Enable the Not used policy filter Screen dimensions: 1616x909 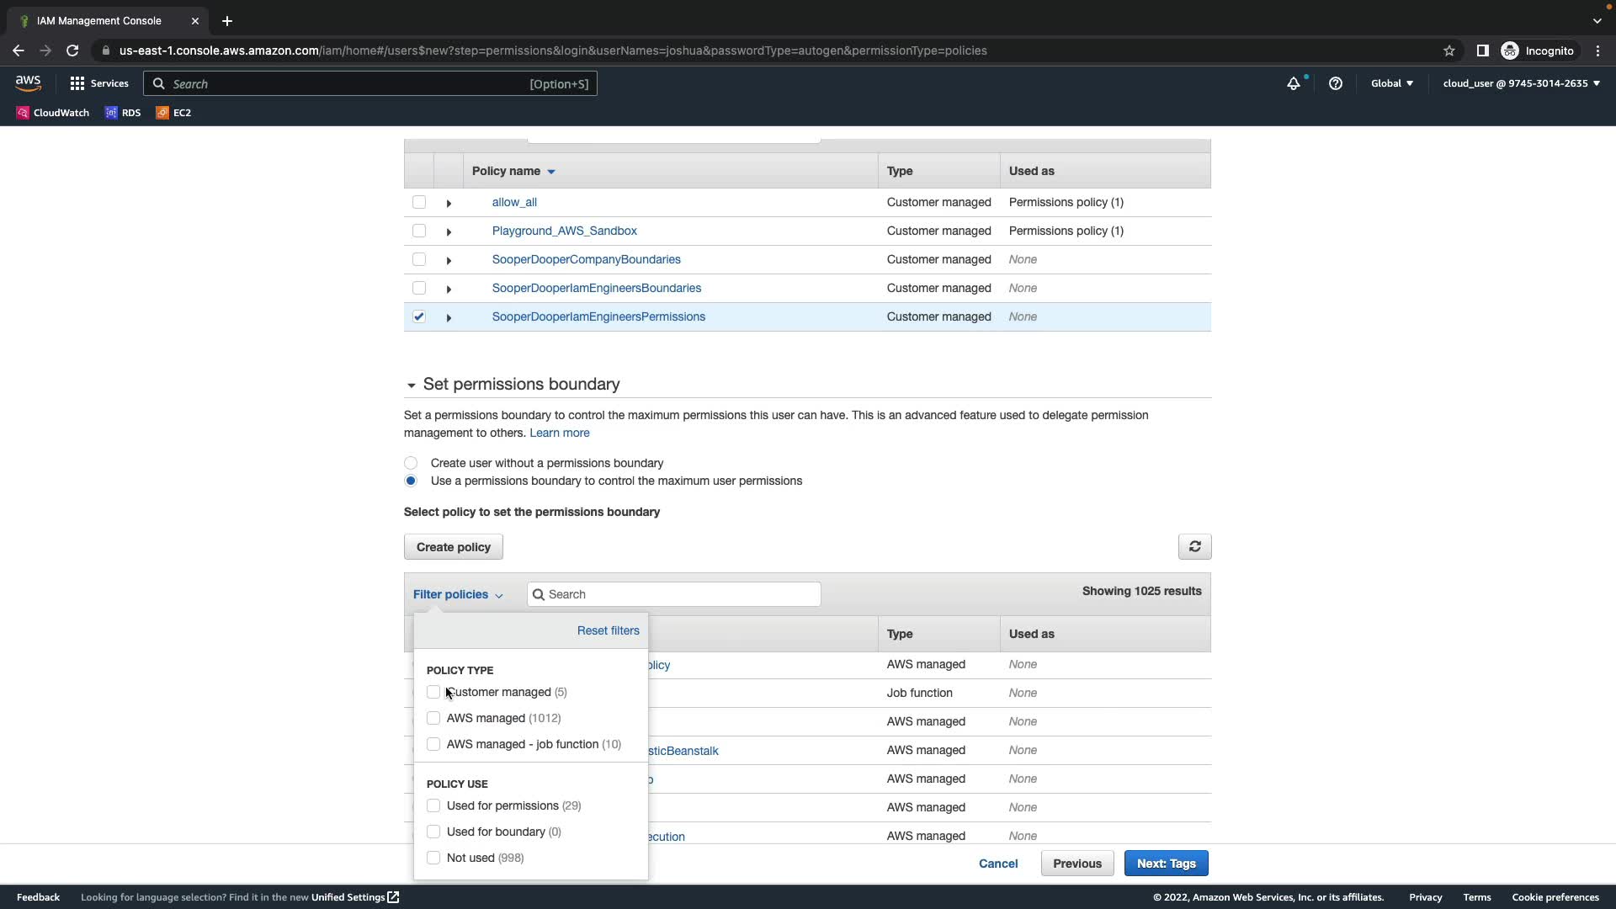pos(433,858)
